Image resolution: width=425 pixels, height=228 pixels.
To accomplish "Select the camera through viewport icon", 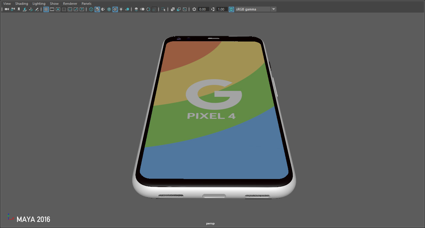I will coord(6,9).
